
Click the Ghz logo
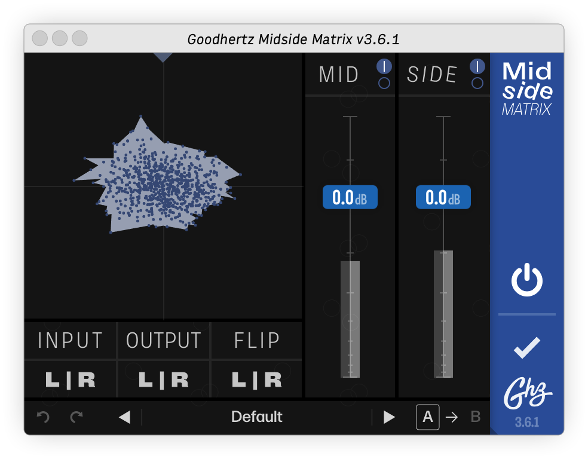527,393
